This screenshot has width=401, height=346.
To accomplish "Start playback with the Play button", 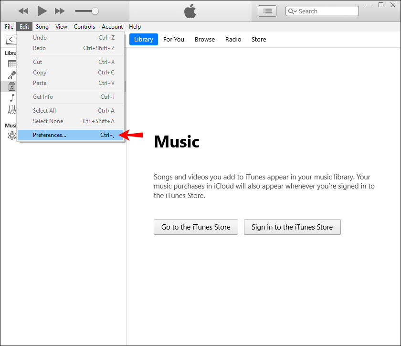I will click(x=42, y=11).
